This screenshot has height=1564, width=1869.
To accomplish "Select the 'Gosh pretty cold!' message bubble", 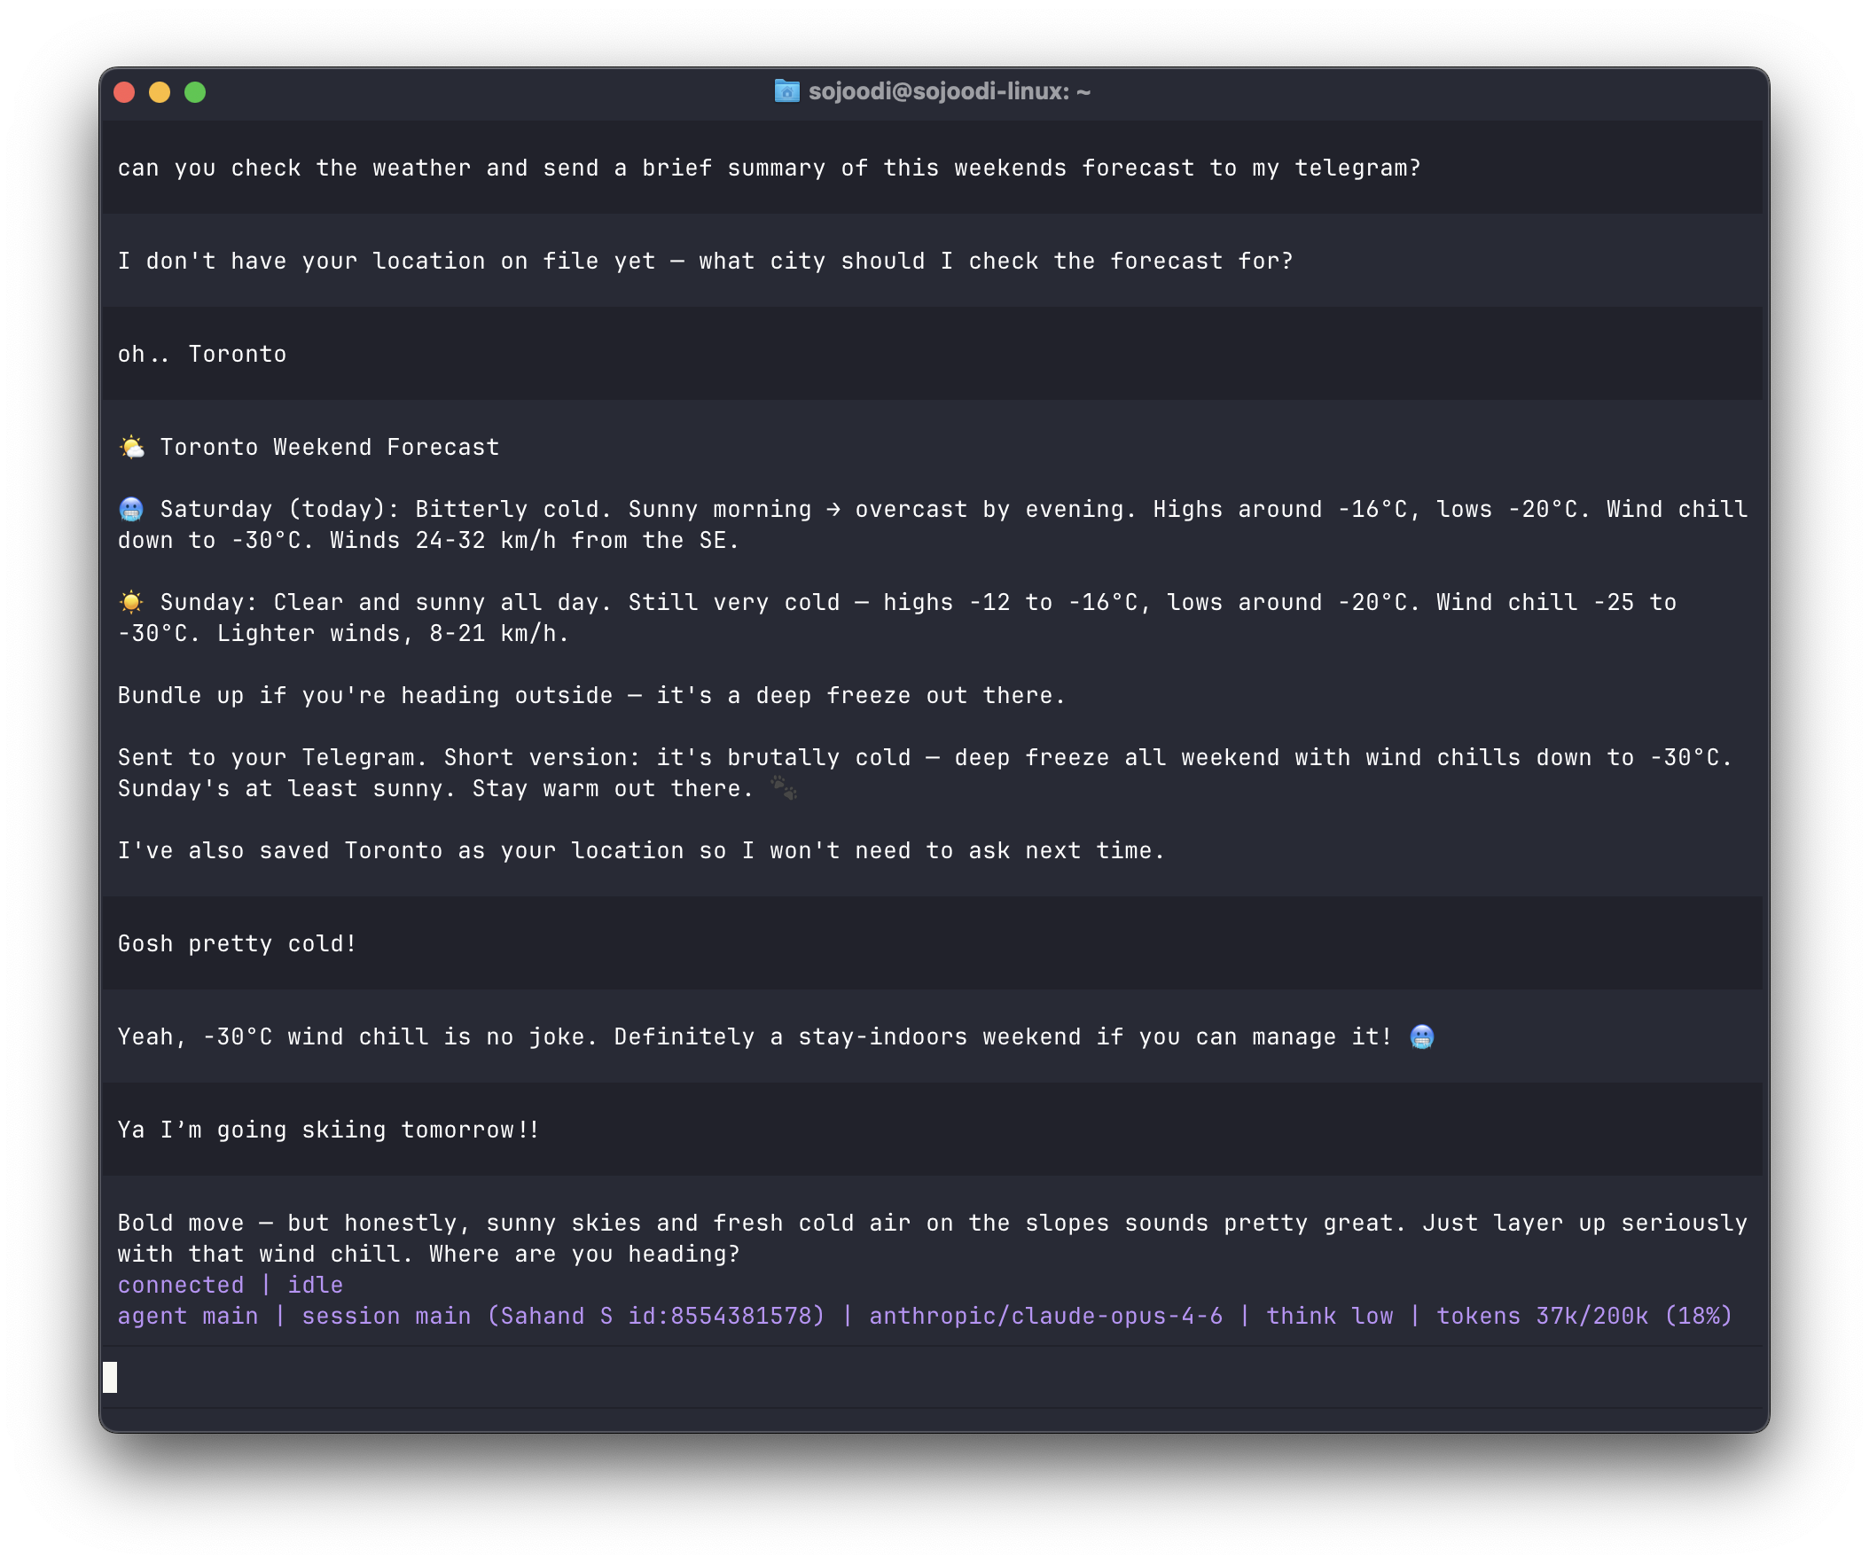I will point(236,942).
